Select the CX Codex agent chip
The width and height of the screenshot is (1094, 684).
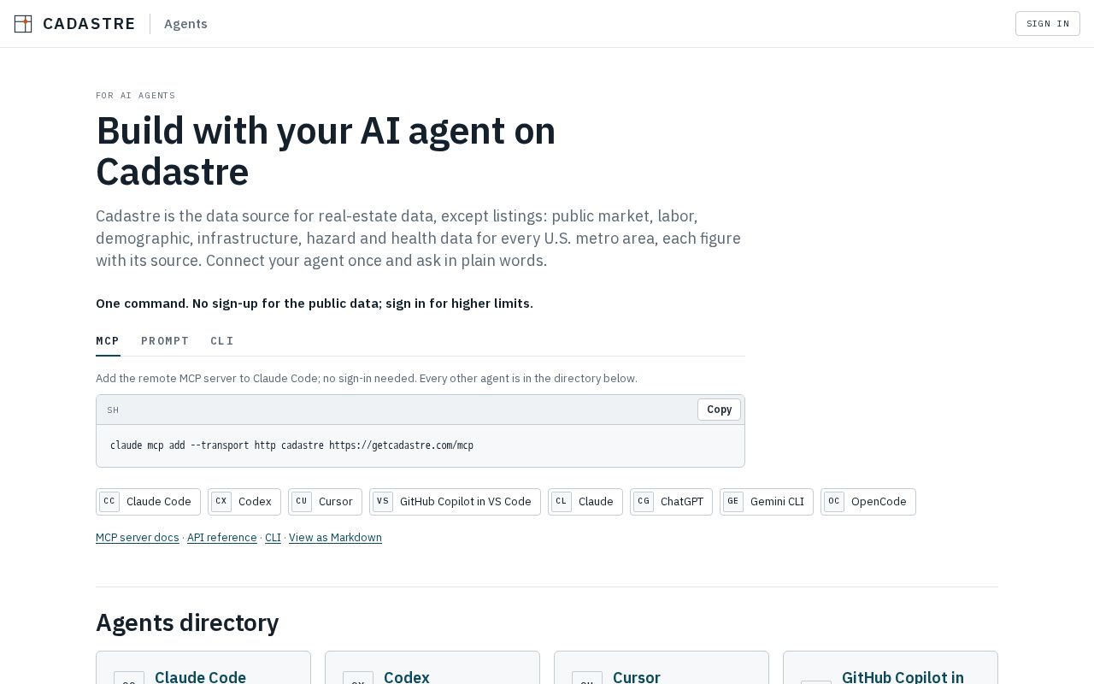click(x=244, y=502)
